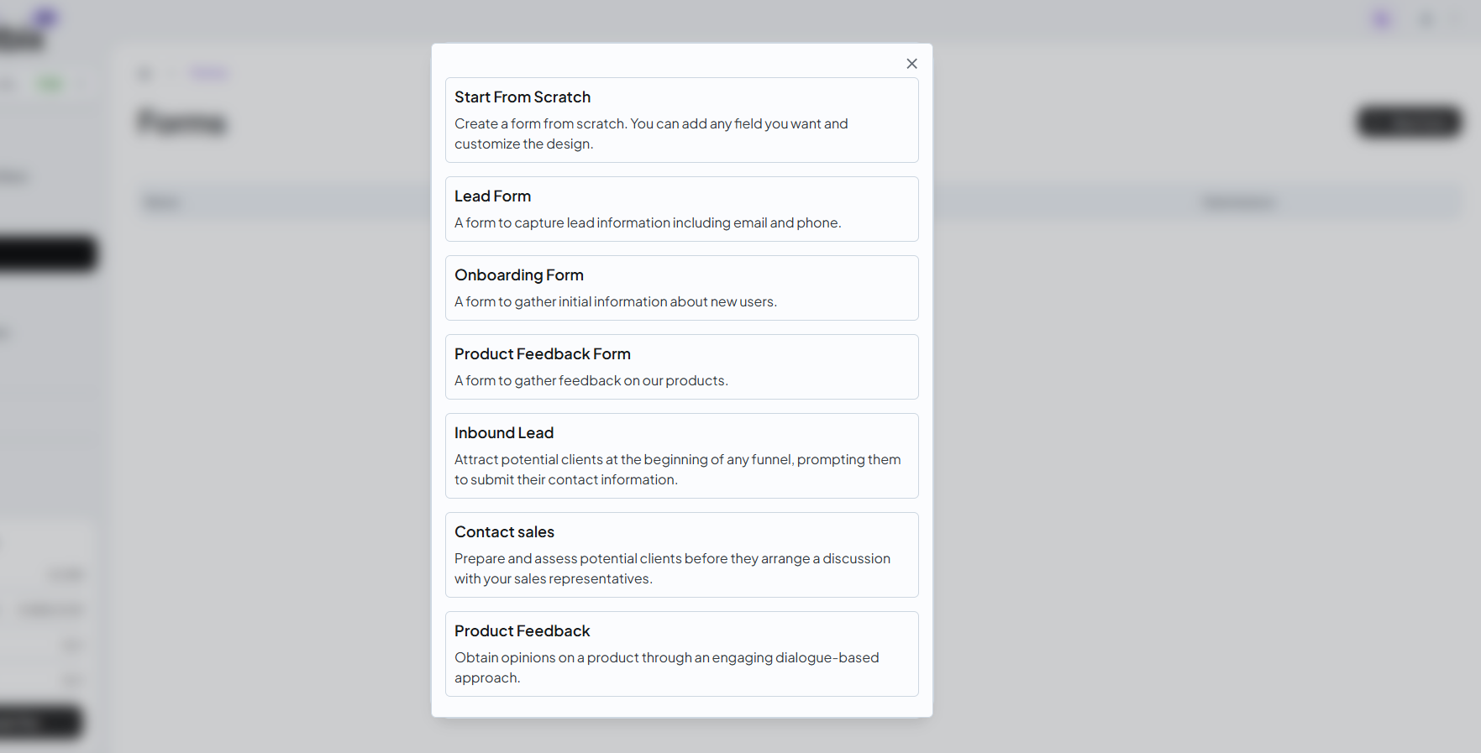Click blurred purple avatar icon in header
Image resolution: width=1481 pixels, height=753 pixels.
(1381, 19)
